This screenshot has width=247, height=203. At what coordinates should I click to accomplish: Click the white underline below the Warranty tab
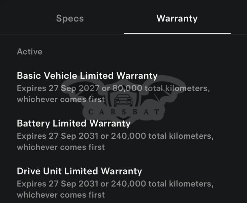point(177,33)
